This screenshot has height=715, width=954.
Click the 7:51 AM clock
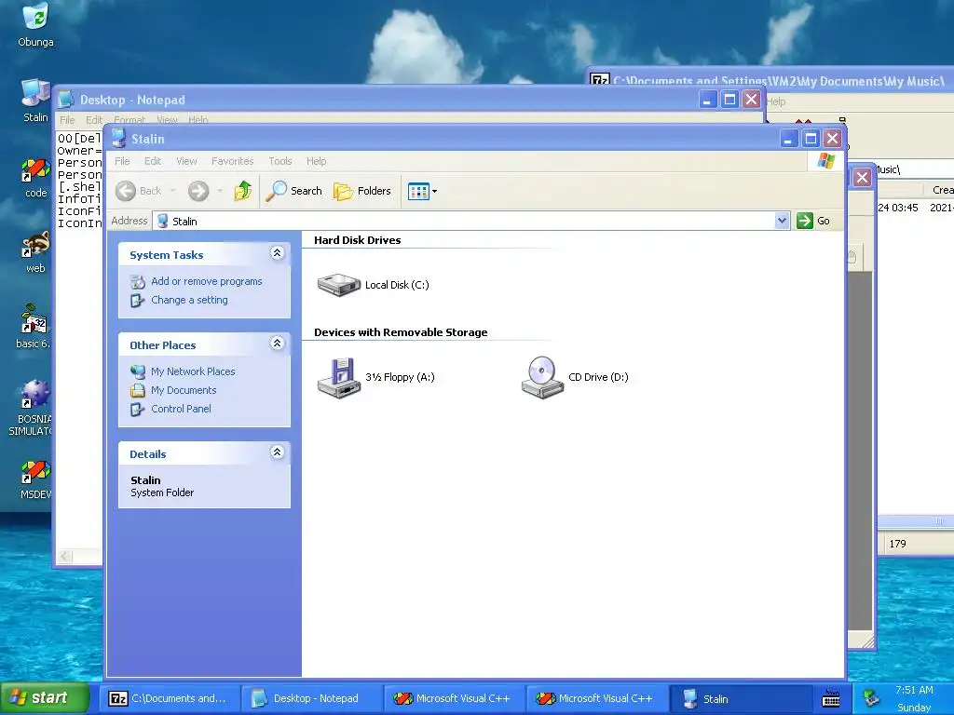pos(914,690)
